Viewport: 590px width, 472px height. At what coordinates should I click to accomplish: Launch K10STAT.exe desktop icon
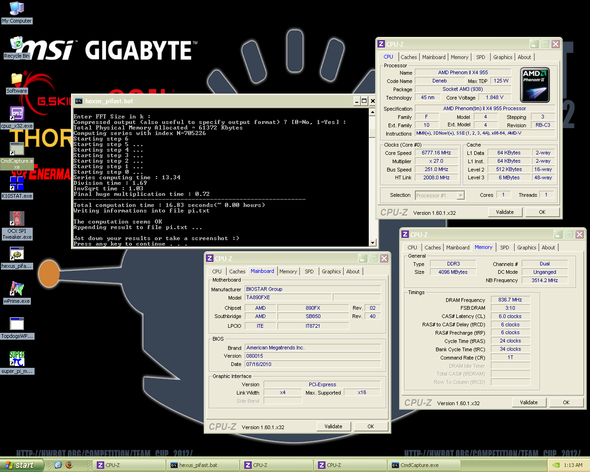point(17,188)
